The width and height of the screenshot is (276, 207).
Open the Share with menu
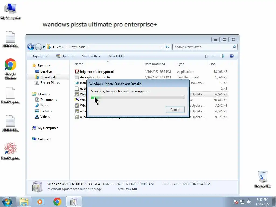coord(91,56)
